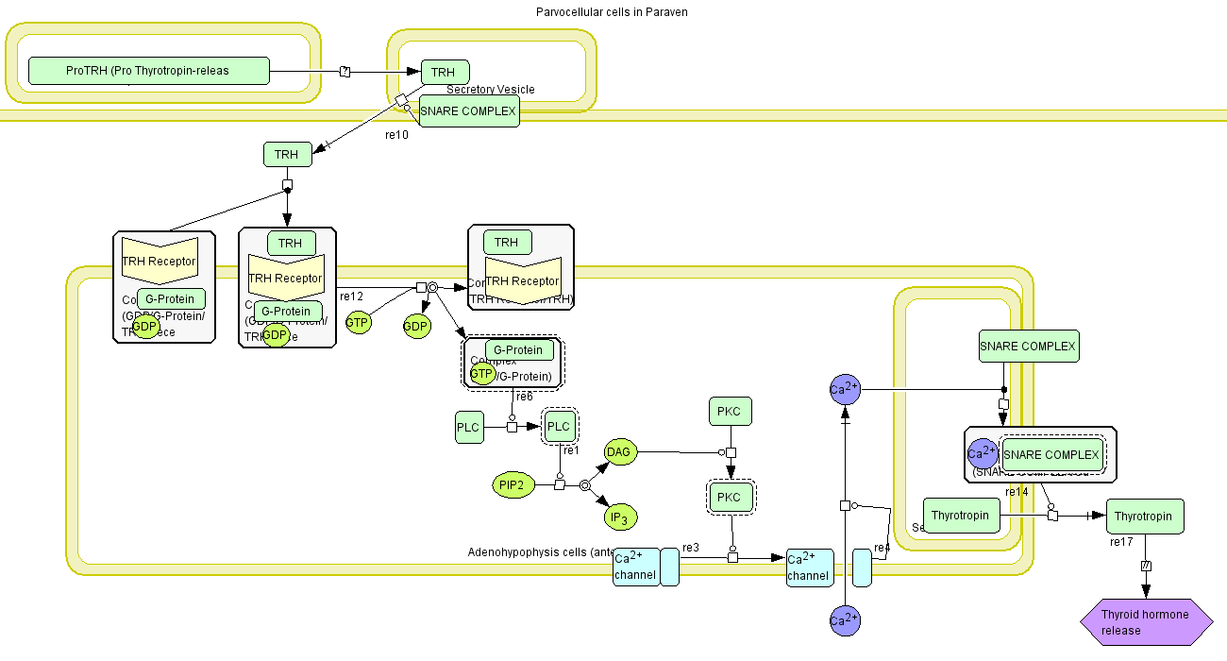This screenshot has width=1227, height=661.
Task: Select TRH inside the Secretory Vesicle
Action: click(x=444, y=72)
